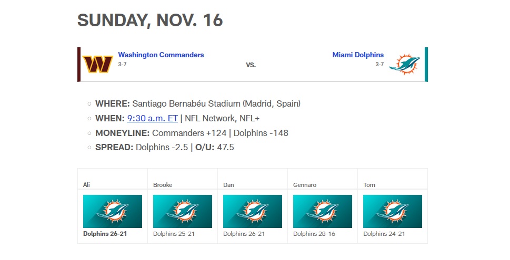Click Brooke's Dolphins pick logo
The width and height of the screenshot is (510, 260).
[183, 211]
